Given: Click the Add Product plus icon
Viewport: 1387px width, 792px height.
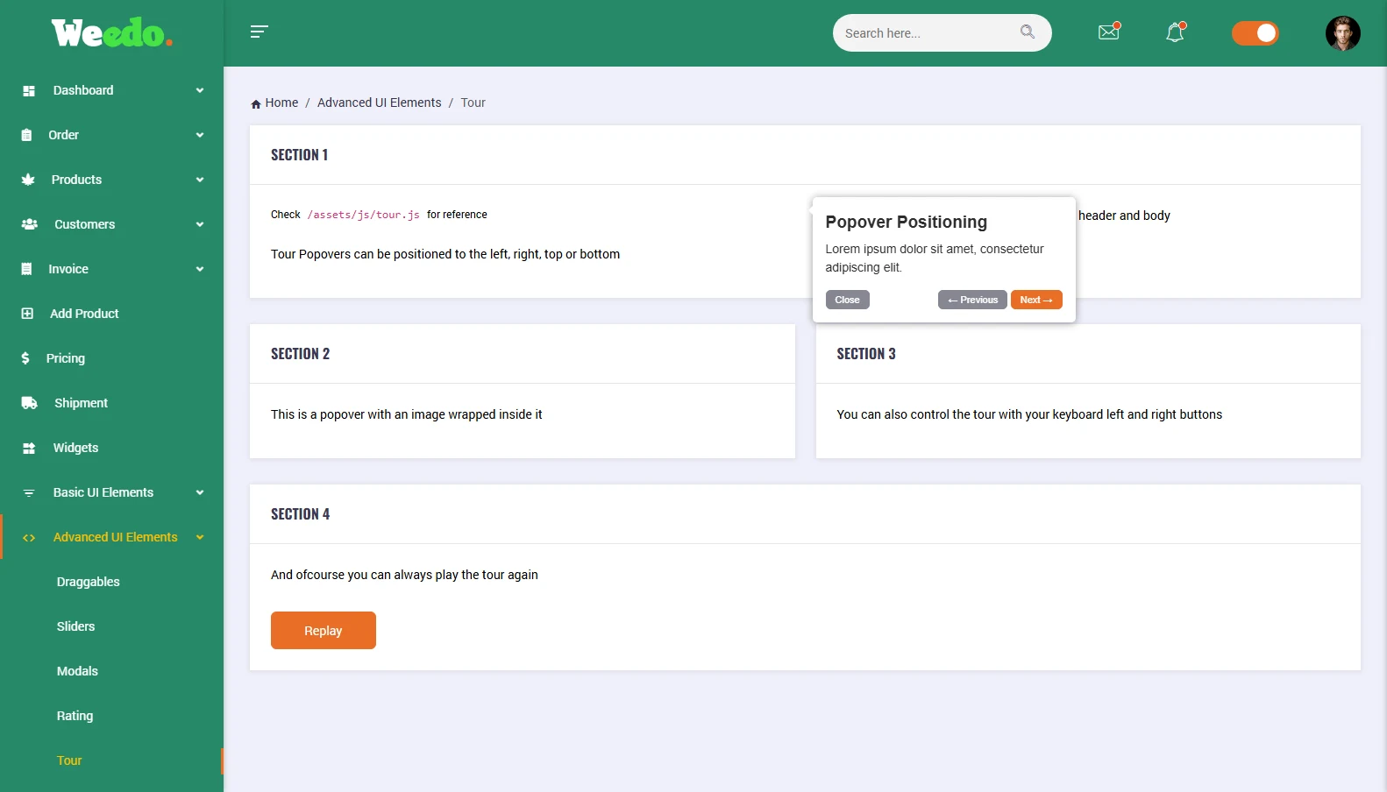Looking at the screenshot, I should tap(27, 314).
